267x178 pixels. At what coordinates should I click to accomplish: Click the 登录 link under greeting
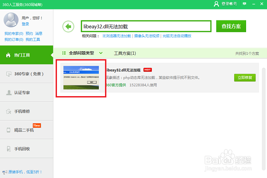[x=25, y=24]
